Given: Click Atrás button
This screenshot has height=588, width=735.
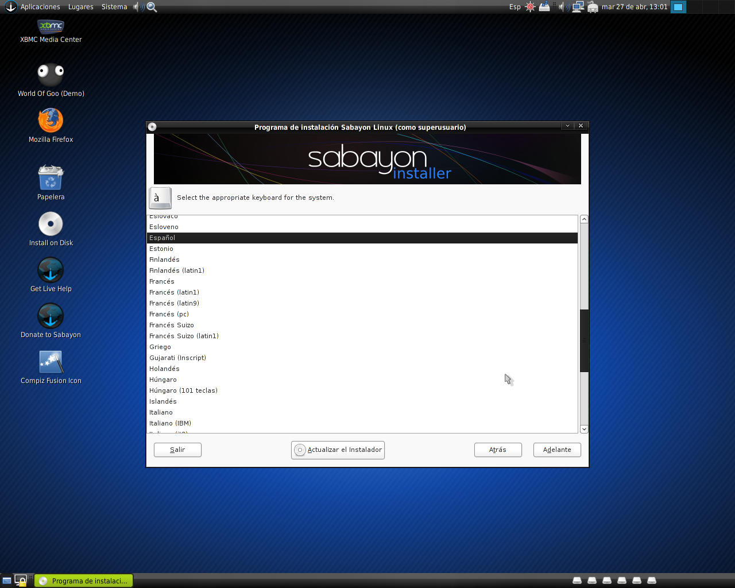Looking at the screenshot, I should 498,450.
